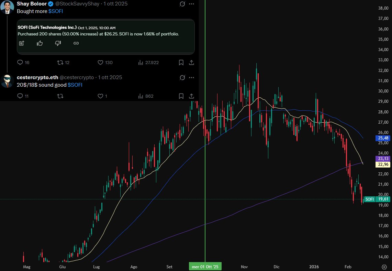Open the $SOFI cashtag in Shay's tweet
Image resolution: width=392 pixels, height=271 pixels.
56,11
